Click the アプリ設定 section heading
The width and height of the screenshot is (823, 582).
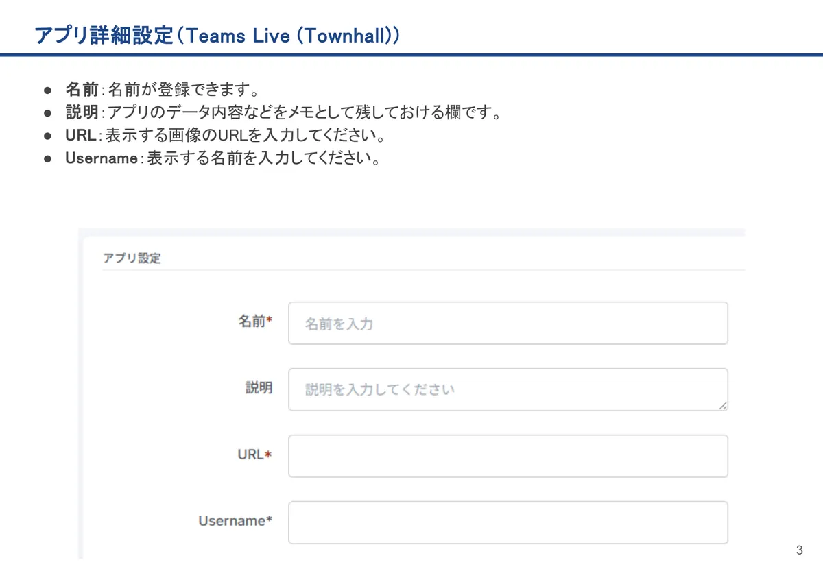pyautogui.click(x=132, y=258)
